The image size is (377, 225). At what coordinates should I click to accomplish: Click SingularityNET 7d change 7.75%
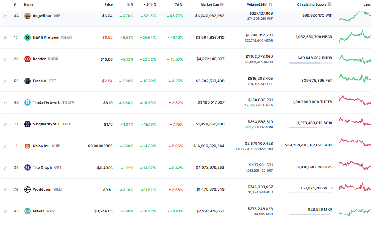(176, 125)
